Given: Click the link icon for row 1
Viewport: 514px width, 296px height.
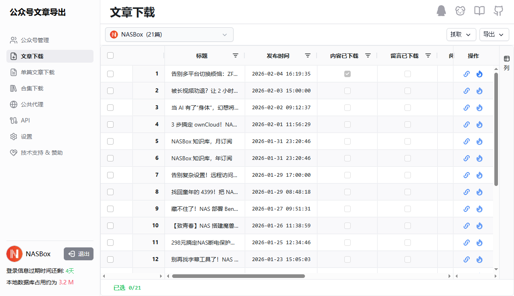Looking at the screenshot, I should (x=466, y=74).
